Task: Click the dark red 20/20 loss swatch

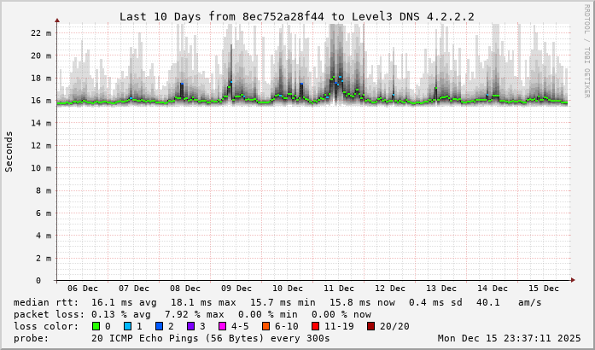Action: 370,326
